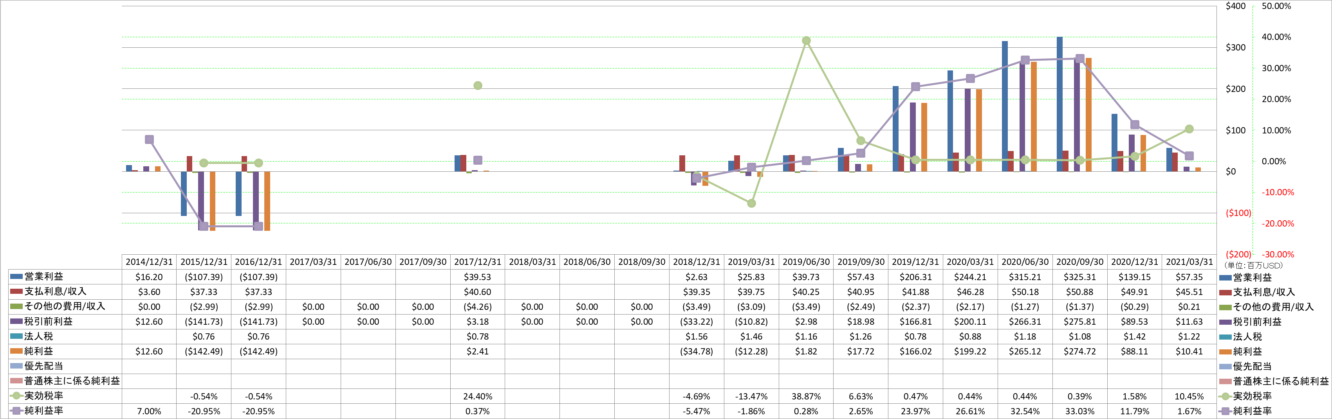Click the 法人税 label in right legend

[x=1247, y=337]
